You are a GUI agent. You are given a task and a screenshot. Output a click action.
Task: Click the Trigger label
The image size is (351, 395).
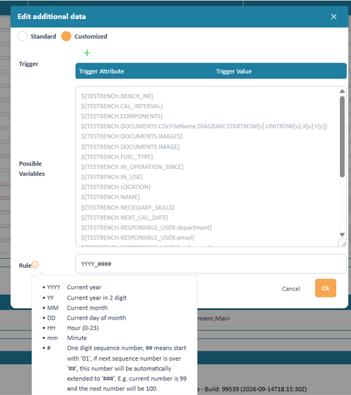[28, 64]
